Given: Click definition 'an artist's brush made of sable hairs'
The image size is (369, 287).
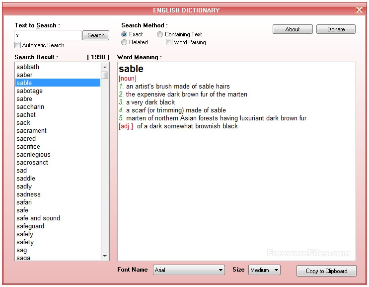Looking at the screenshot, I should [178, 86].
